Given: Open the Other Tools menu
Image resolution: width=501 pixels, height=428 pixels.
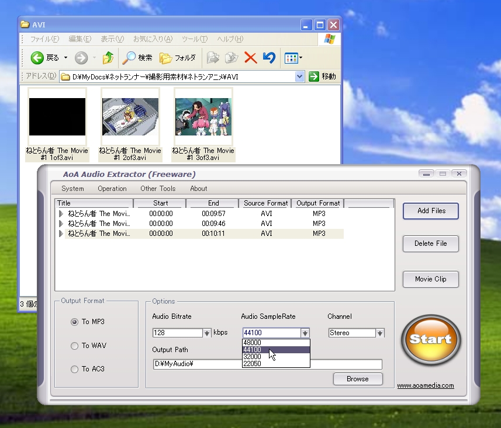Looking at the screenshot, I should click(158, 189).
